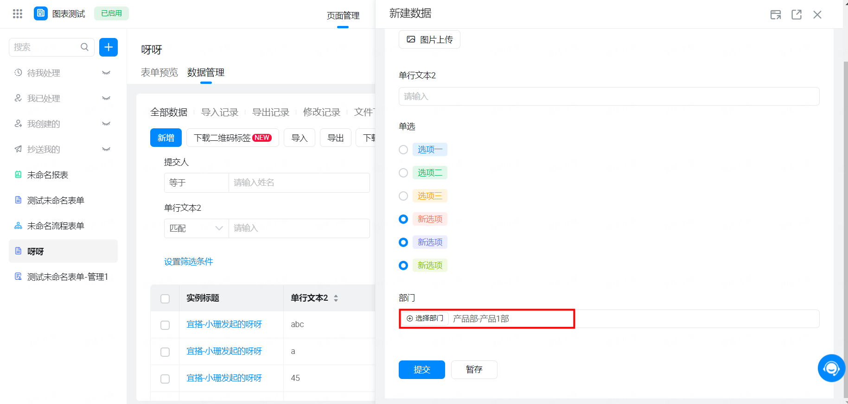Click the 请输入姓名 filter input

coord(299,183)
